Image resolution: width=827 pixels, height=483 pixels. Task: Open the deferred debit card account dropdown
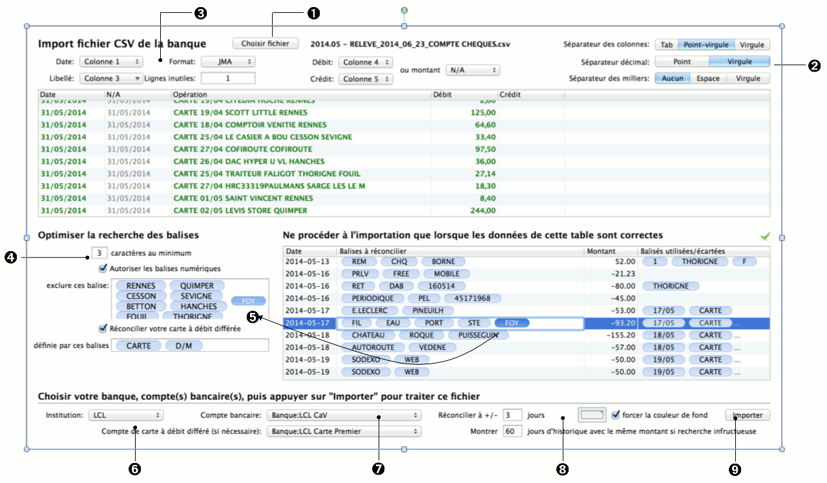[344, 431]
